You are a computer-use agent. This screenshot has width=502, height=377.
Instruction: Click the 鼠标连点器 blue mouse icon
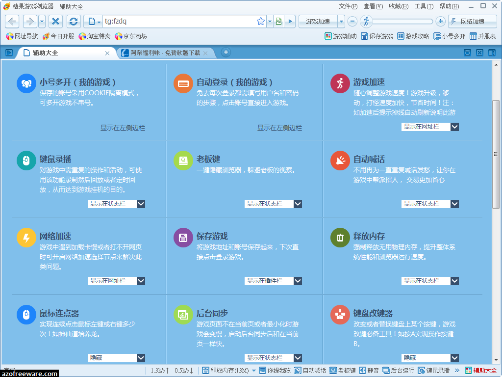coord(26,315)
